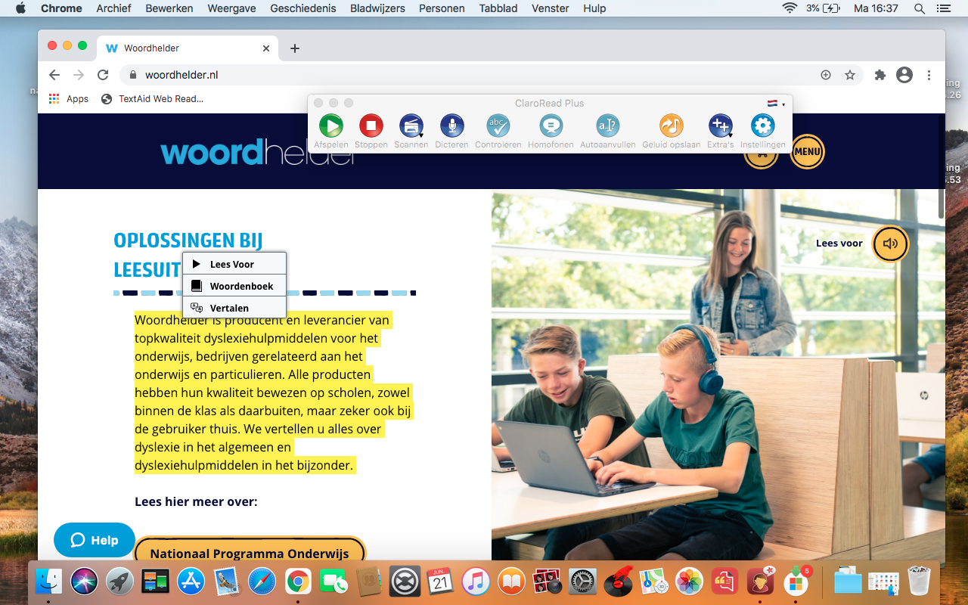Click the red Stoppen icon in ClaroRead
This screenshot has height=605, width=968.
[x=371, y=126]
